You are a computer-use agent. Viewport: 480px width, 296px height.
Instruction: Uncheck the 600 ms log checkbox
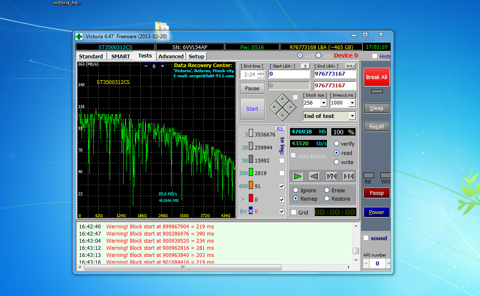[x=282, y=186]
